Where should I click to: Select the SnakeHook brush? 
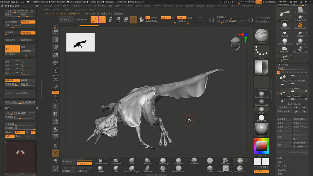click(x=116, y=161)
